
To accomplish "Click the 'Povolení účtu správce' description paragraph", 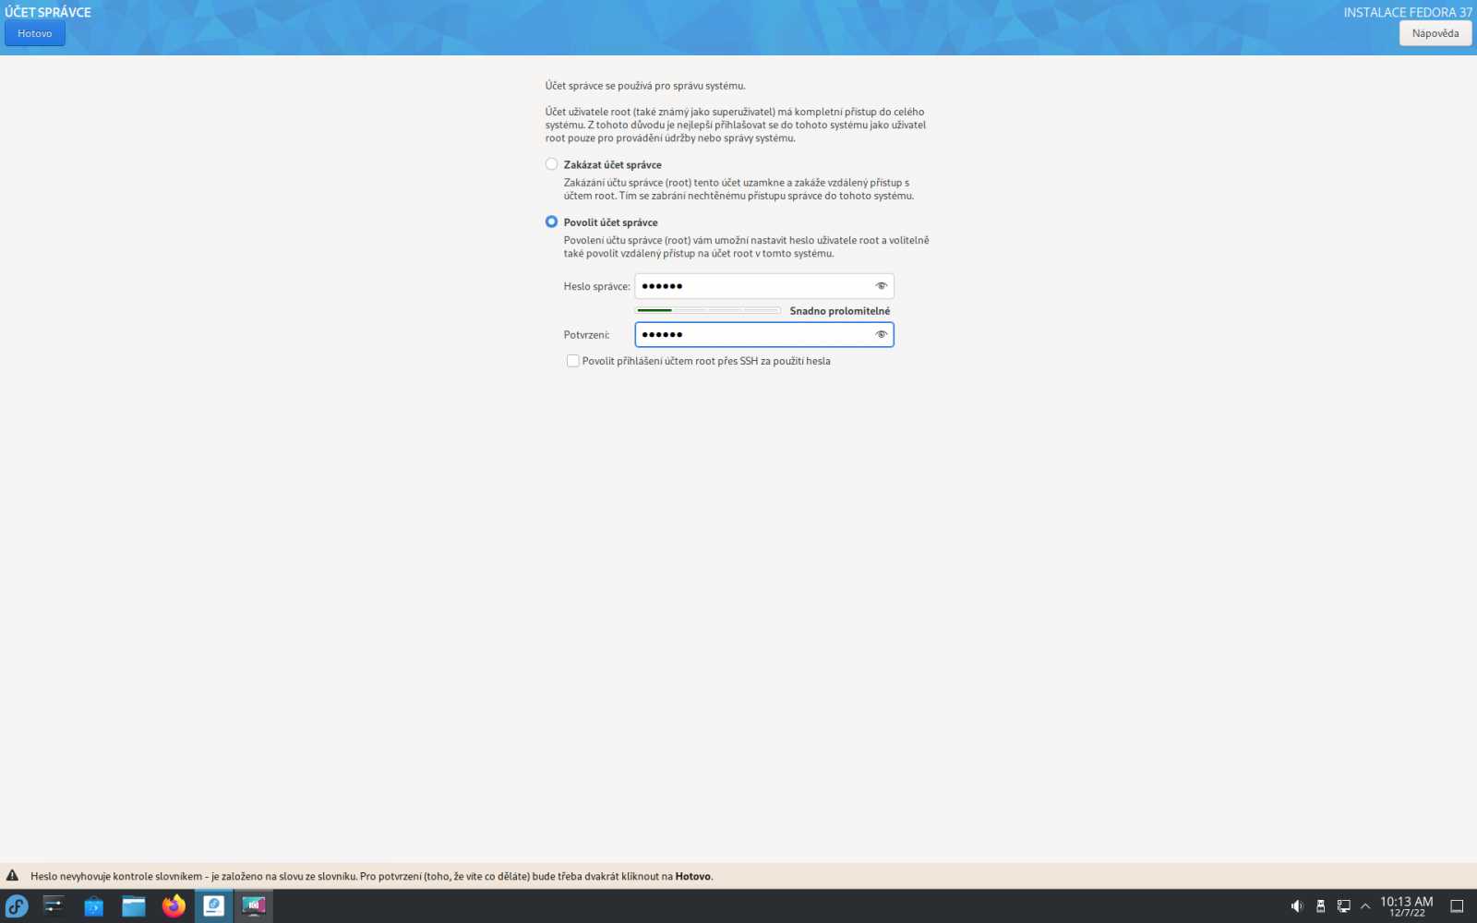I will (x=746, y=246).
